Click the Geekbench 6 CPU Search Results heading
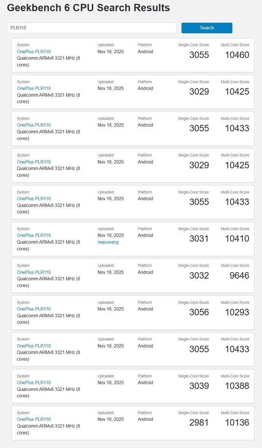The width and height of the screenshot is (262, 448). (88, 8)
